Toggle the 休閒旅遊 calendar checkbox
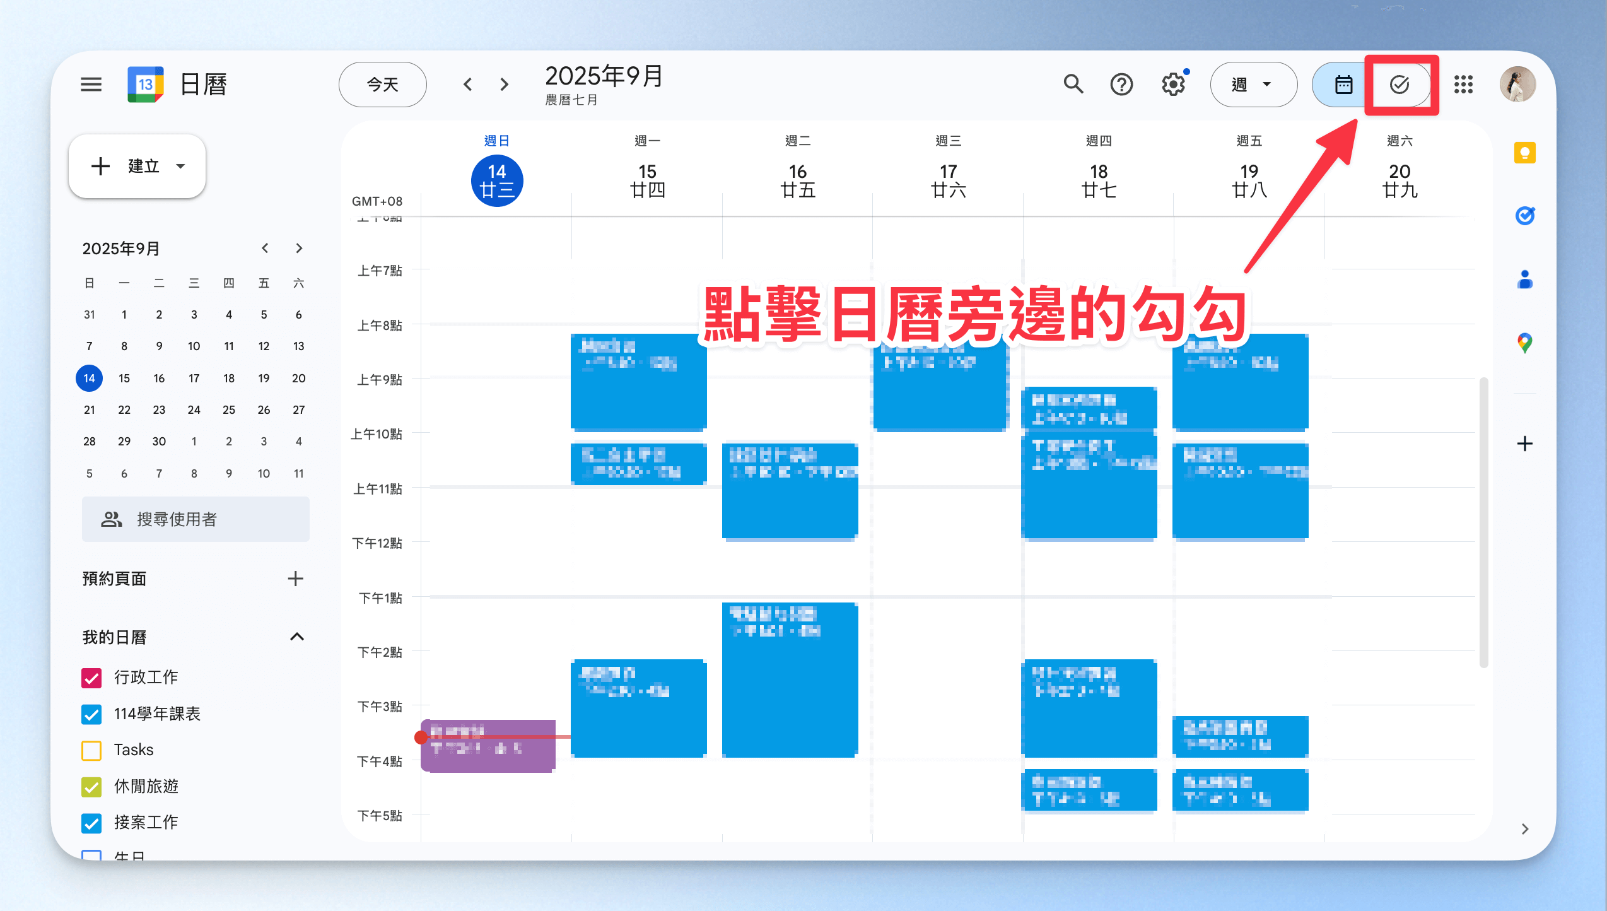The width and height of the screenshot is (1607, 911). pos(91,787)
